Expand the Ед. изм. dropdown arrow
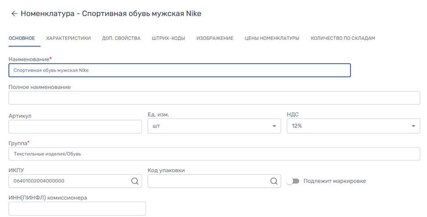 274,126
